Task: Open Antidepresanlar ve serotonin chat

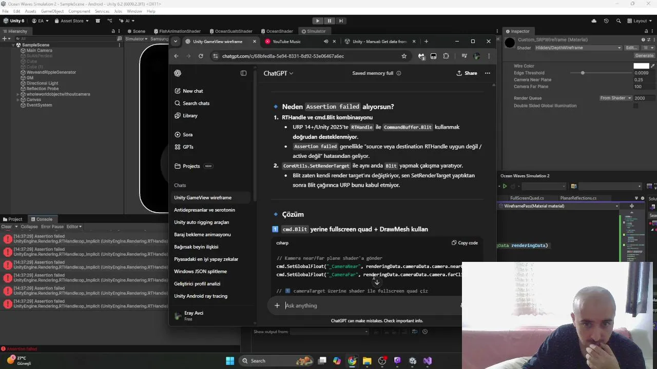Action: (x=204, y=210)
